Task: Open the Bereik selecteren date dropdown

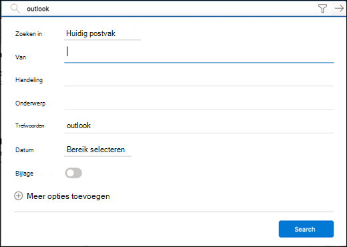Action: click(x=97, y=150)
